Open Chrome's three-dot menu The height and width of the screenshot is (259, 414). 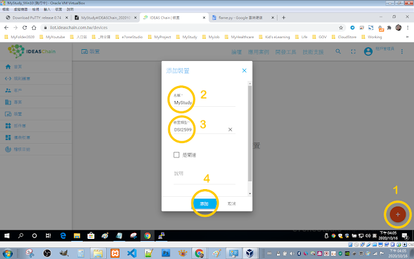pos(408,28)
